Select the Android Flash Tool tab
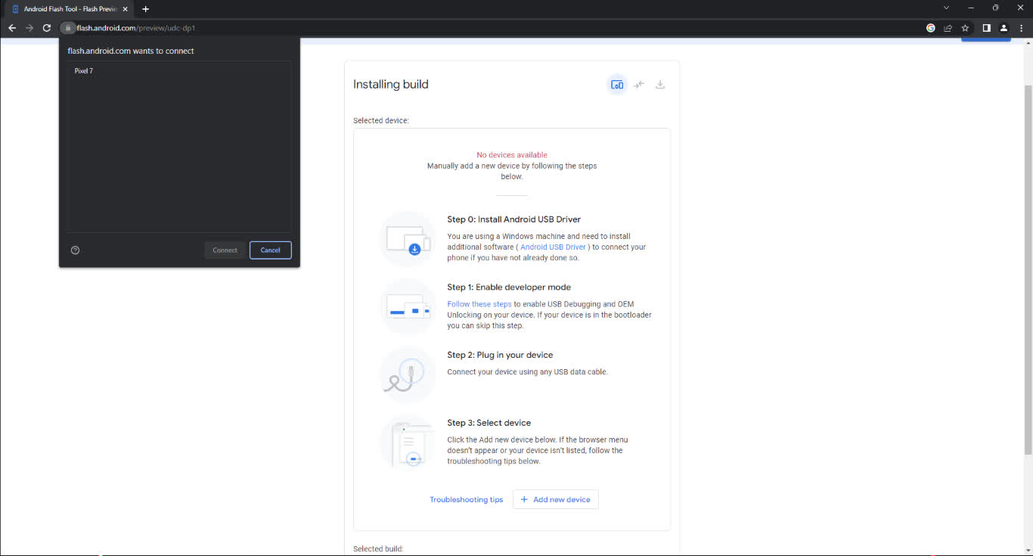Viewport: 1033px width, 556px height. click(68, 9)
